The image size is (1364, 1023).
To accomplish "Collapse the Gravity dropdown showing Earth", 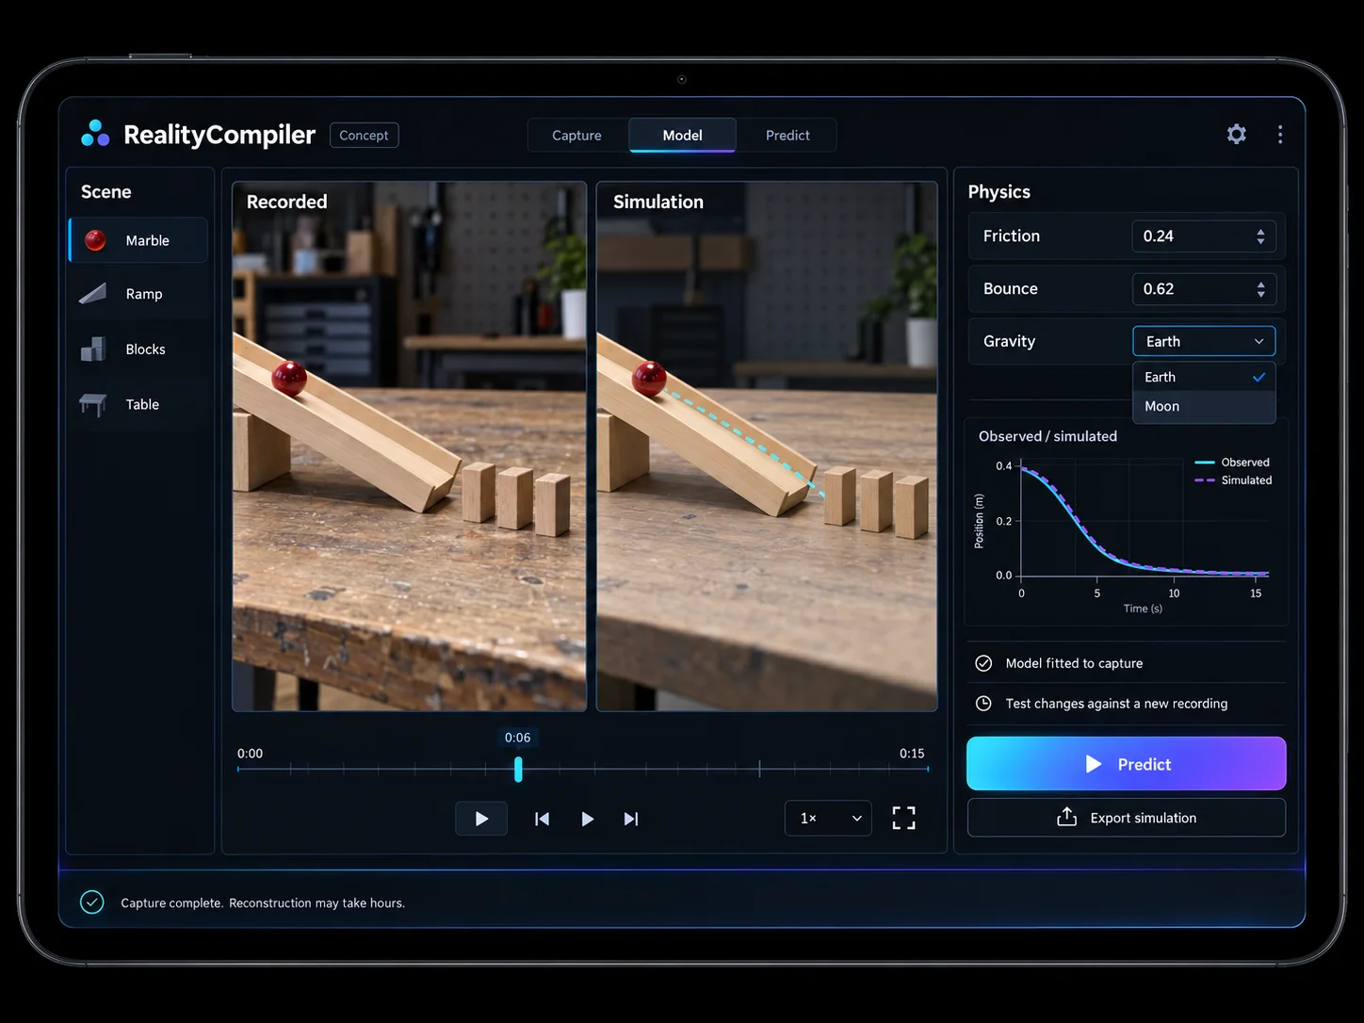I will click(1204, 341).
